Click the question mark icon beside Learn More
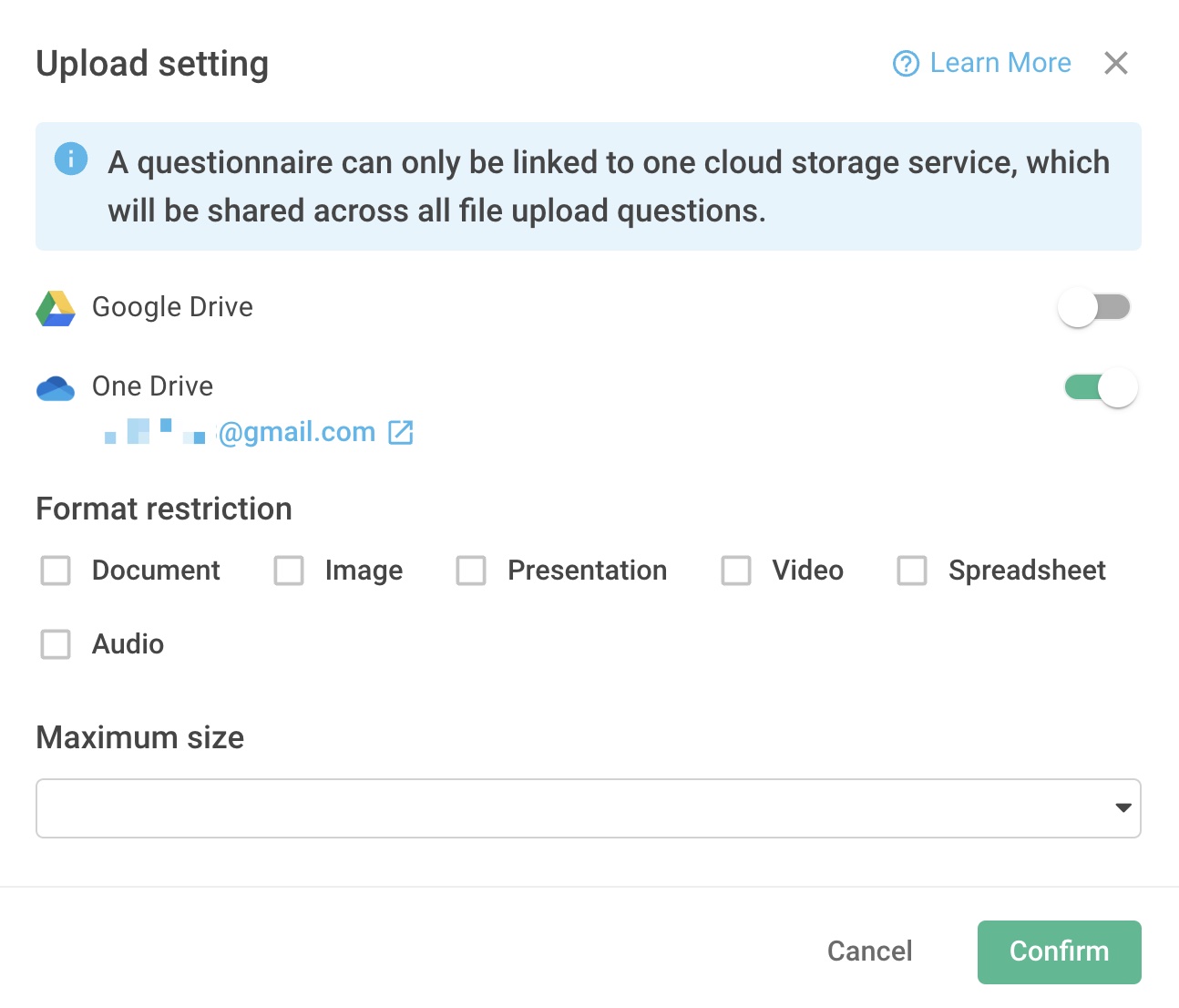The height and width of the screenshot is (1008, 1179). 905,63
